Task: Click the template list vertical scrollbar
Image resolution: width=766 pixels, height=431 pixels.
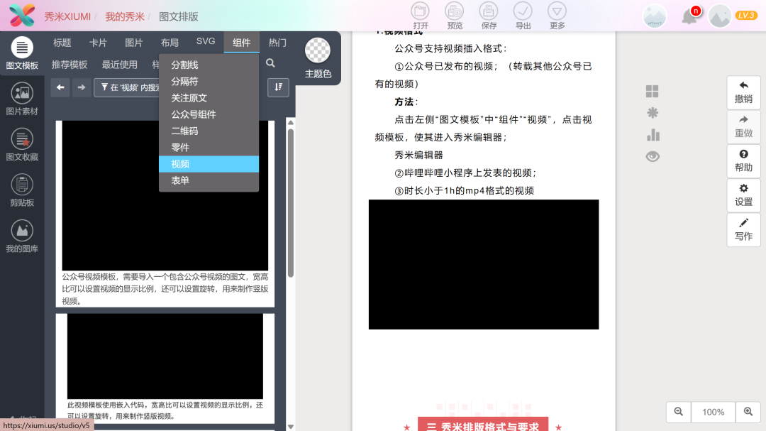Action: pyautogui.click(x=291, y=203)
